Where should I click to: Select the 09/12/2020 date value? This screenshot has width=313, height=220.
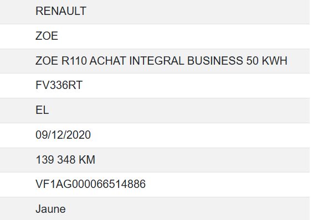pos(63,135)
